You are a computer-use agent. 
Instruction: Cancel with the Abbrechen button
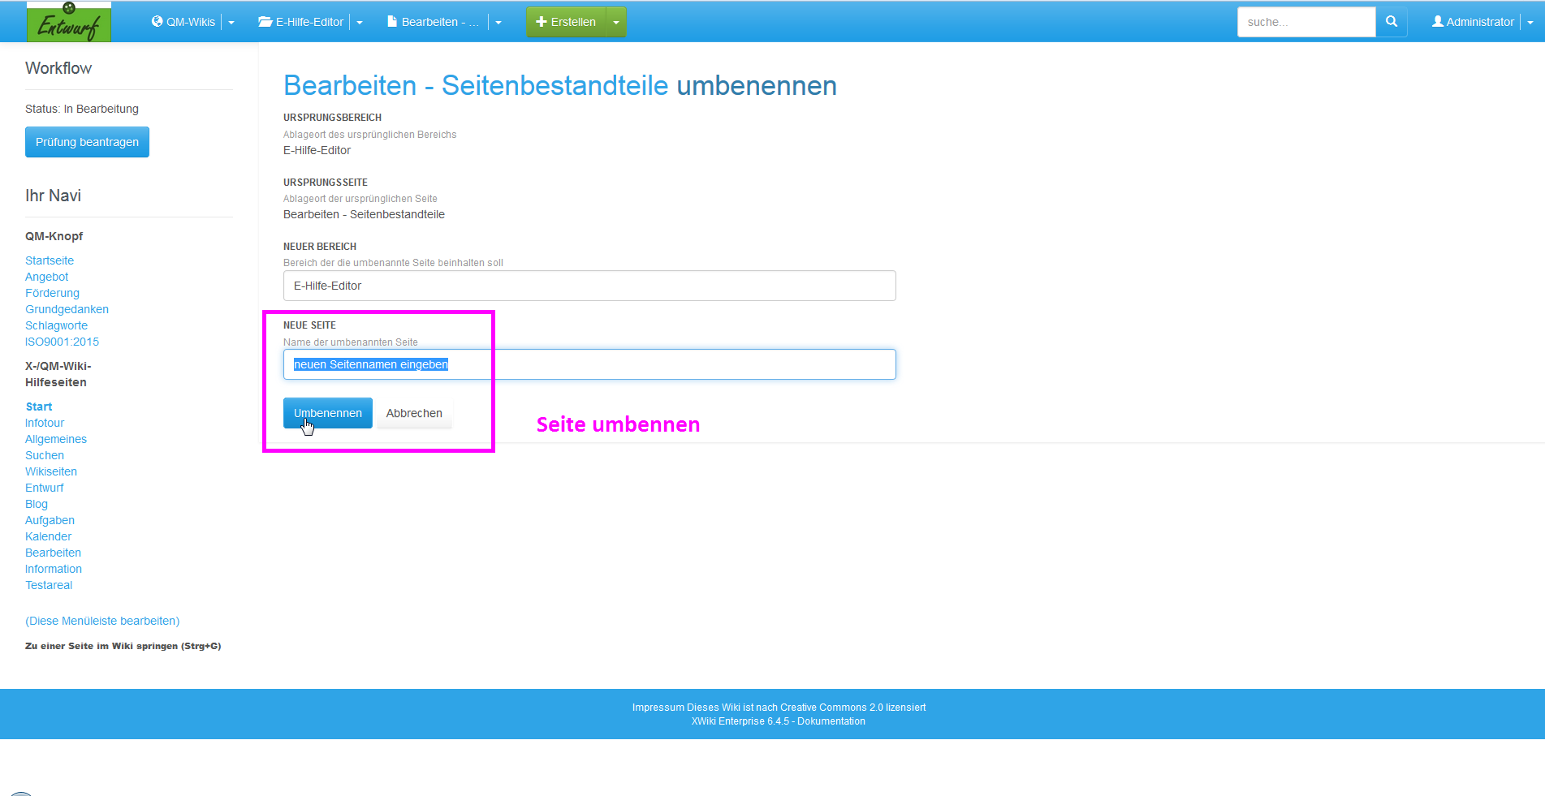point(414,413)
